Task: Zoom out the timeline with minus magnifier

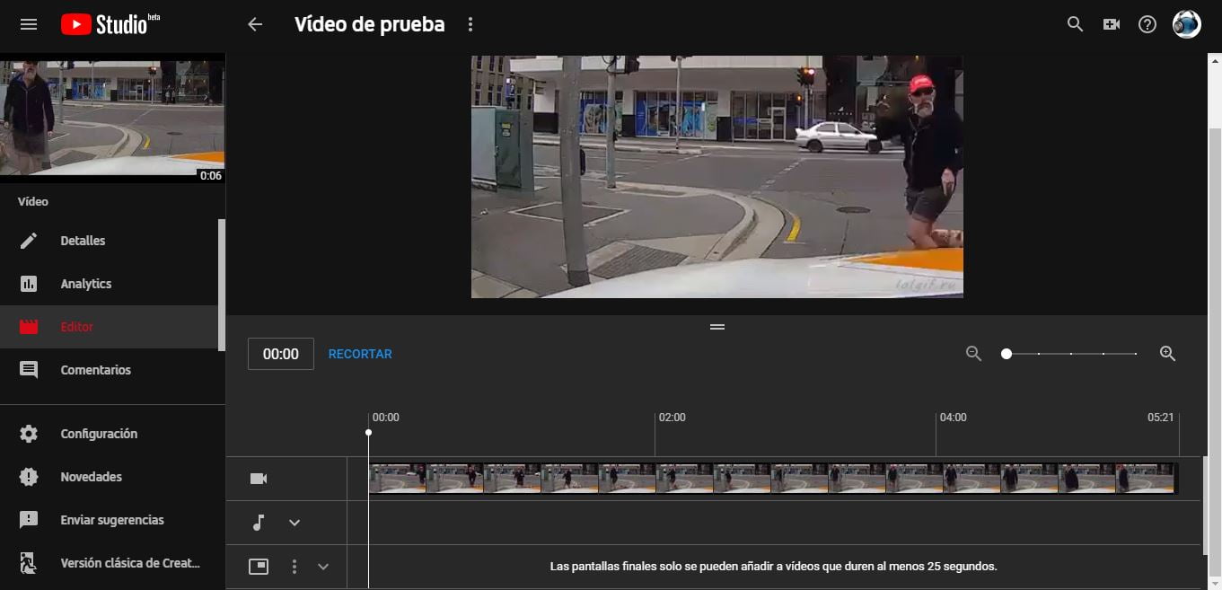Action: pyautogui.click(x=973, y=354)
